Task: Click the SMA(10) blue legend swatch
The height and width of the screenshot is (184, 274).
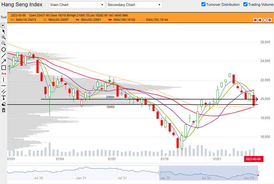Action: tap(13, 20)
